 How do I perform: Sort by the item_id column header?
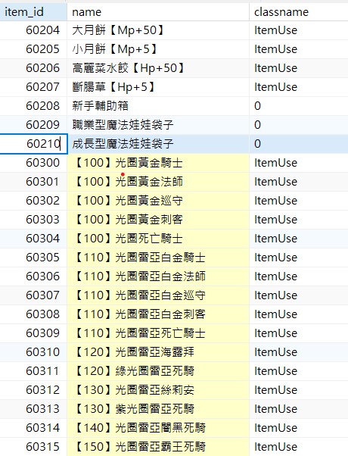[x=33, y=12]
